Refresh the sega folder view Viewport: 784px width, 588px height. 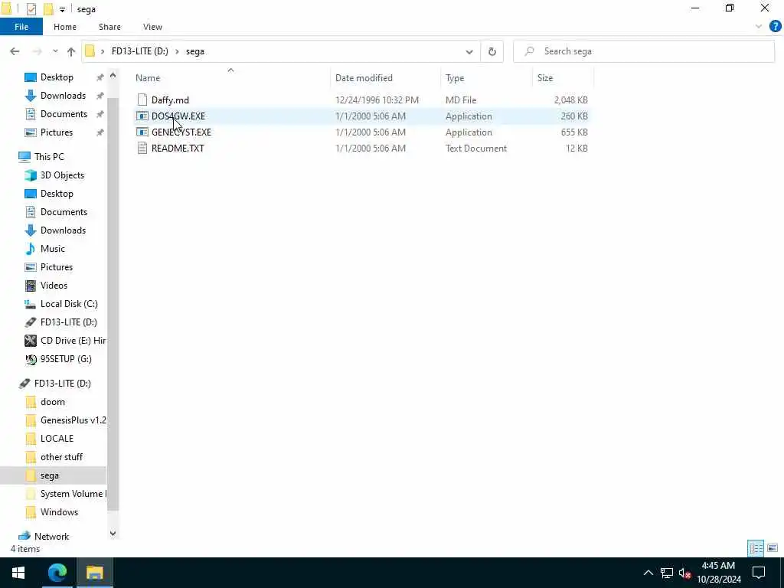tap(492, 51)
